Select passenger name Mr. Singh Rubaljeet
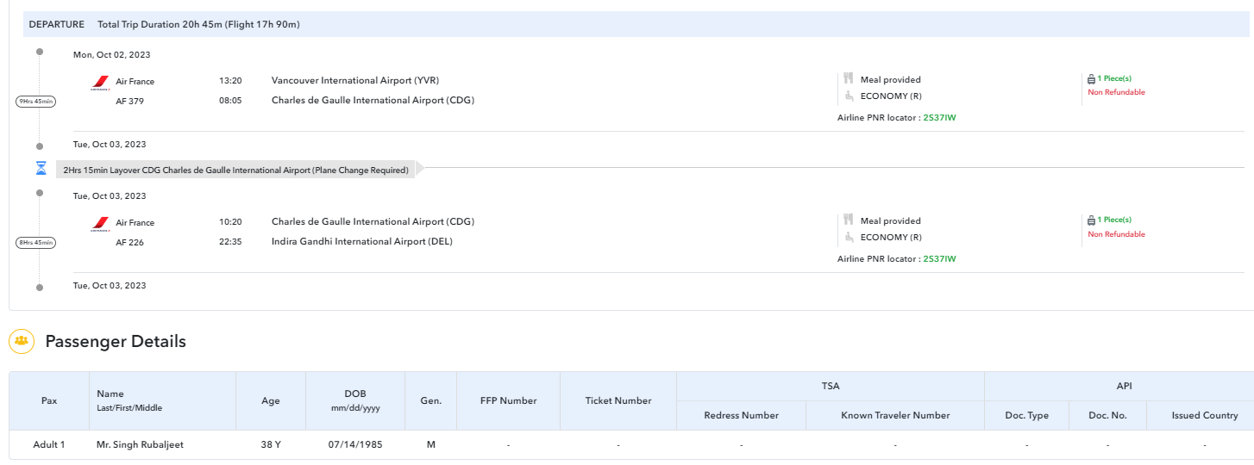Image resolution: width=1254 pixels, height=465 pixels. [140, 445]
